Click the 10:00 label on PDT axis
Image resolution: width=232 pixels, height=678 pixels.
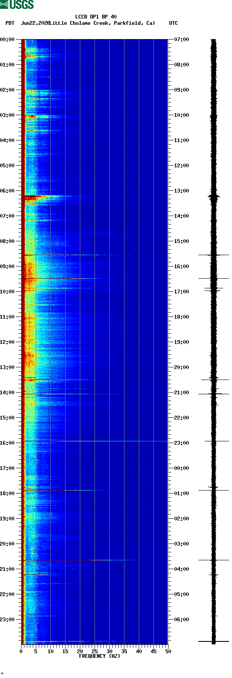point(8,292)
